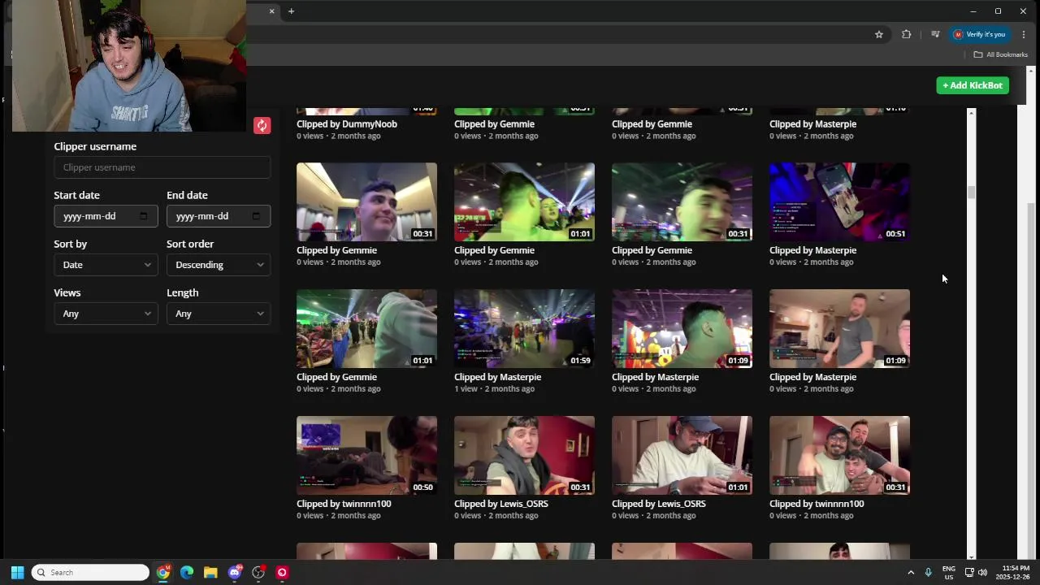Click the 'Clipped by DummyNoob' title
The image size is (1040, 585).
[x=347, y=124]
